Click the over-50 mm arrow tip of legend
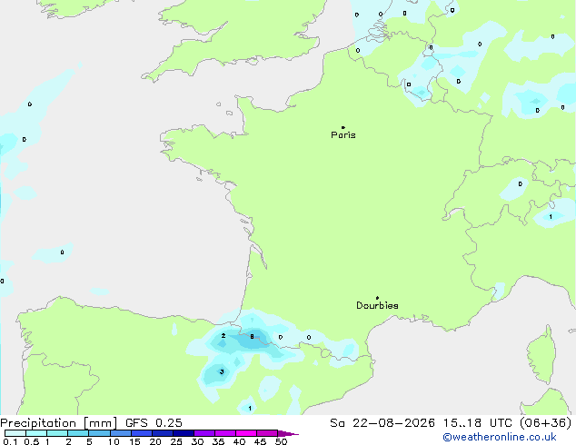Image resolution: width=576 pixels, height=445 pixels. click(288, 433)
